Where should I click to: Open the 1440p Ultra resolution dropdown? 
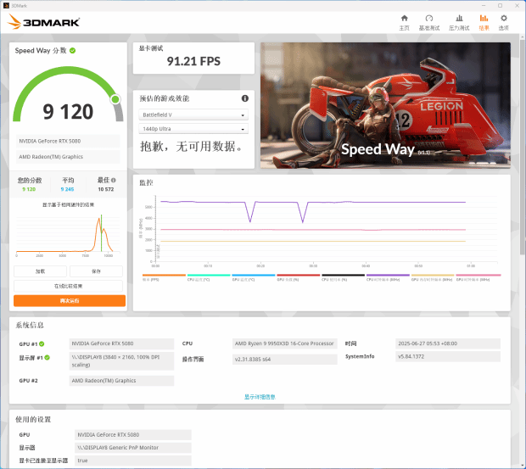[193, 129]
